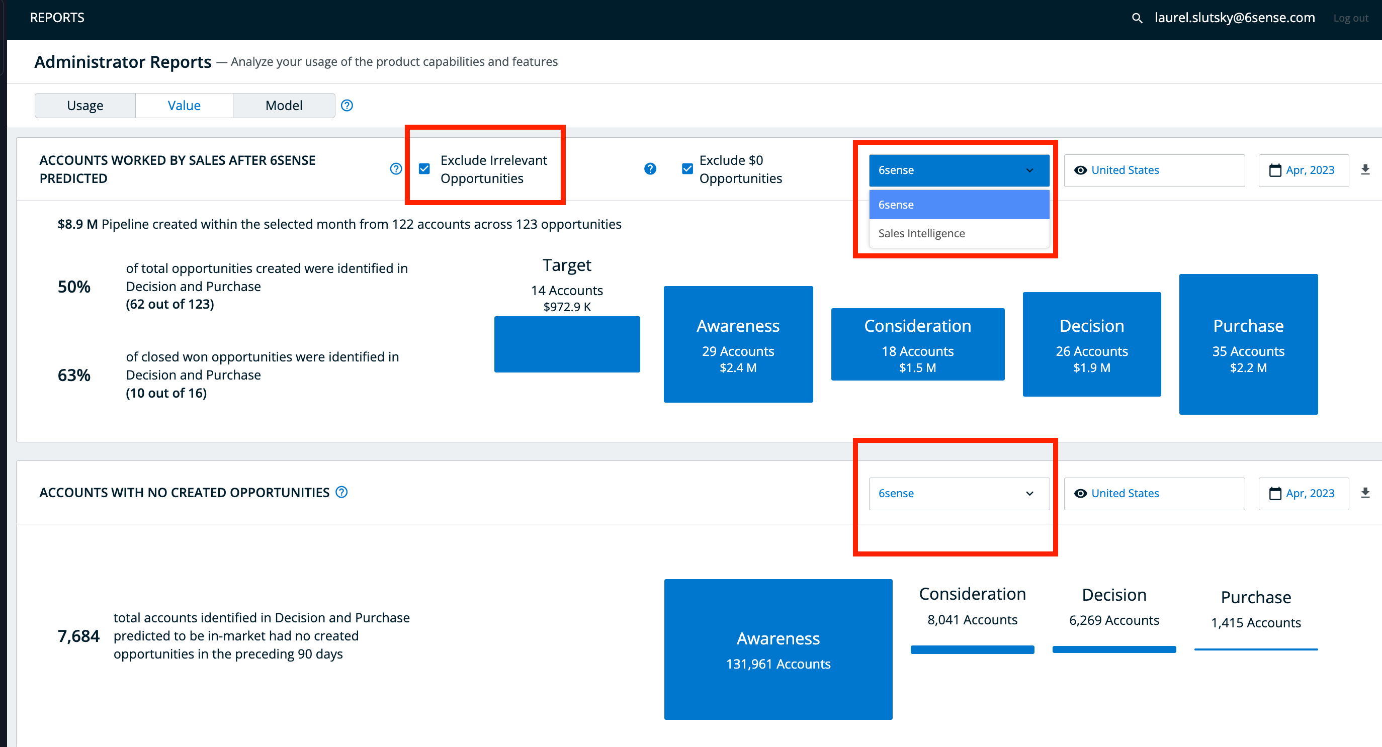Uncheck Exclude Irrelevant Opportunities checkbox
Image resolution: width=1382 pixels, height=747 pixels.
(x=424, y=169)
